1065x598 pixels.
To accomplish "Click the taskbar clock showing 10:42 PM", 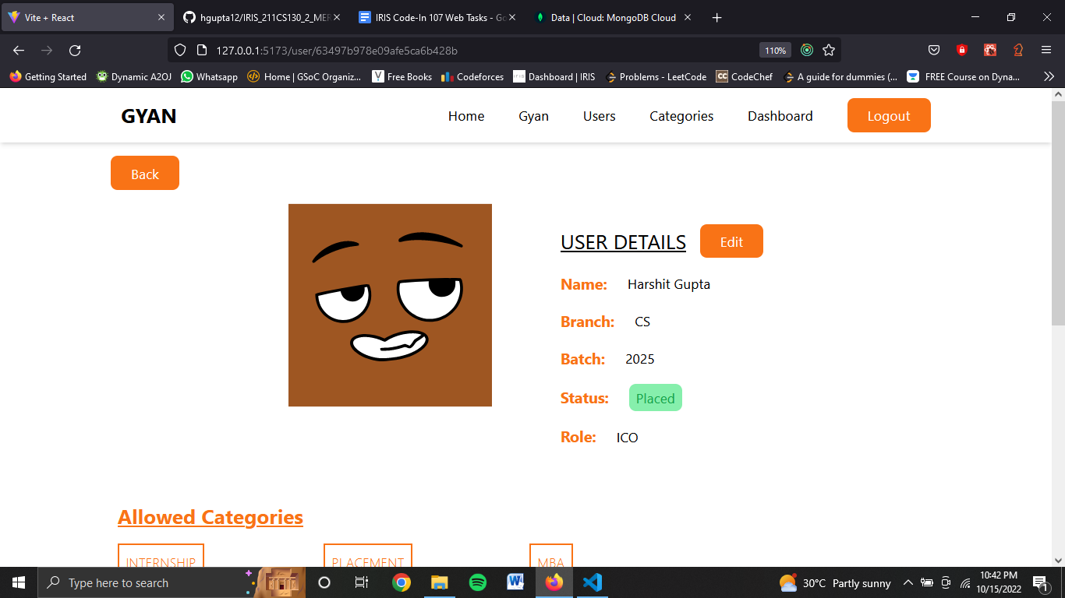I will point(999,582).
